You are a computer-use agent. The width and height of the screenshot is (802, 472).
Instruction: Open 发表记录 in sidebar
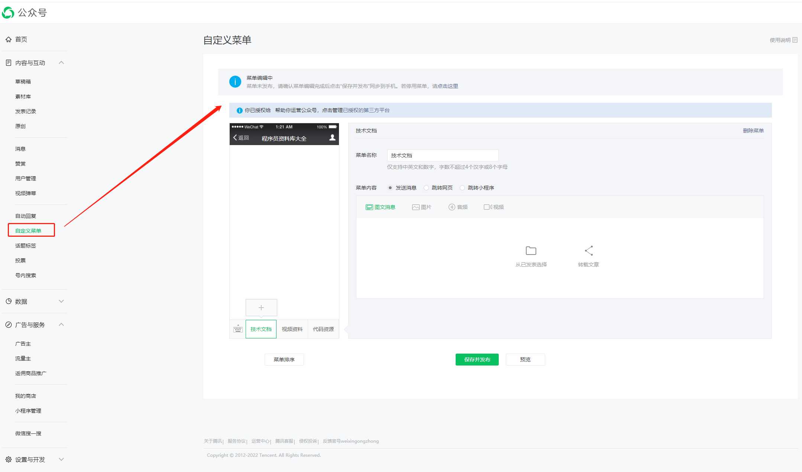26,111
